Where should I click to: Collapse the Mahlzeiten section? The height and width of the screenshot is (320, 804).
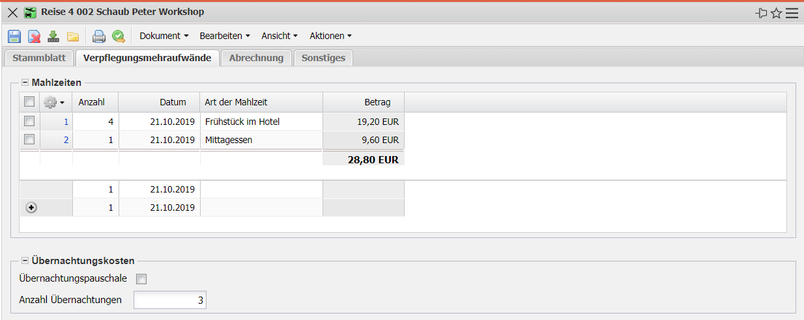coord(25,83)
